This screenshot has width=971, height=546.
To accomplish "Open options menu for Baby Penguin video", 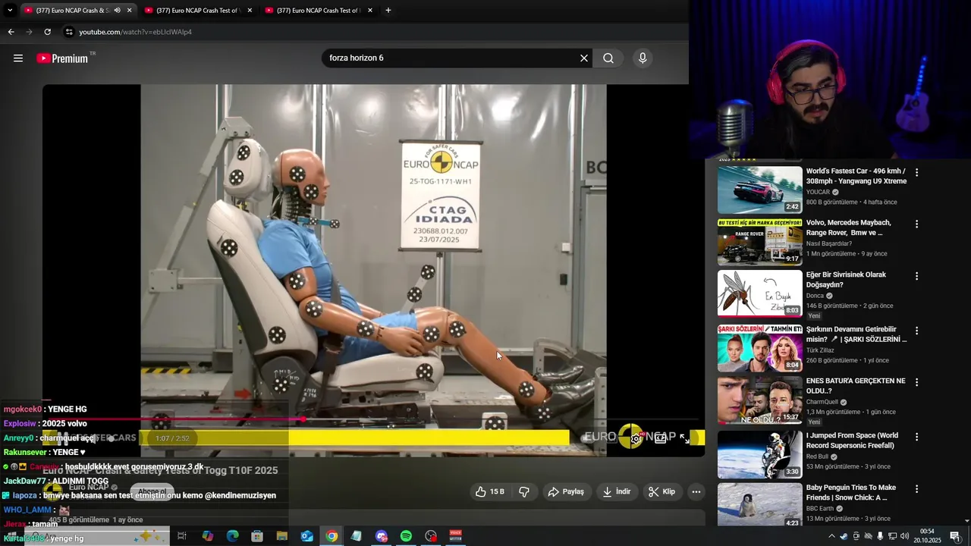I will [916, 489].
